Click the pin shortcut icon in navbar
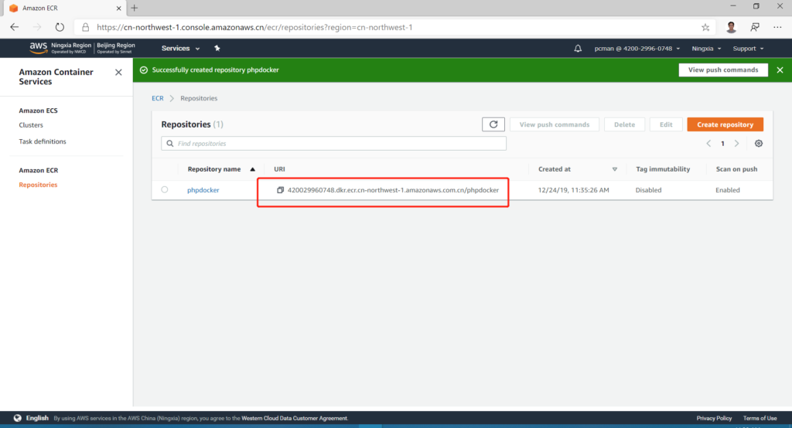The height and width of the screenshot is (428, 792). 217,49
